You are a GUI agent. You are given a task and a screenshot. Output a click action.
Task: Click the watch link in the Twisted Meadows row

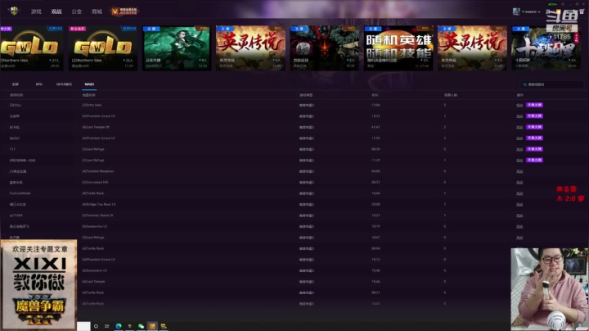coord(519,171)
